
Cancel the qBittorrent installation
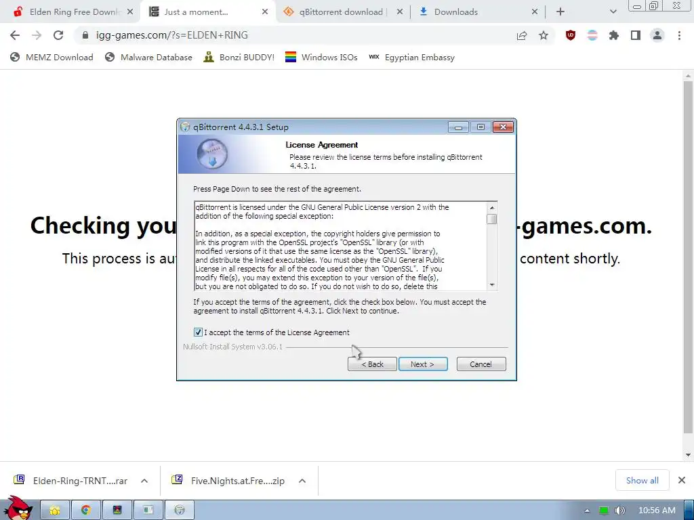pos(481,364)
